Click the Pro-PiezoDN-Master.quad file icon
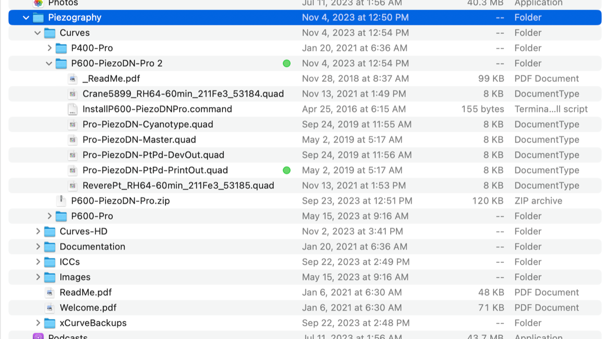607x339 pixels. click(73, 139)
